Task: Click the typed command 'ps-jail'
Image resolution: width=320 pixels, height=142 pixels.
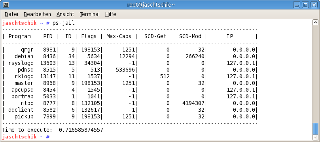Action: [x=63, y=23]
